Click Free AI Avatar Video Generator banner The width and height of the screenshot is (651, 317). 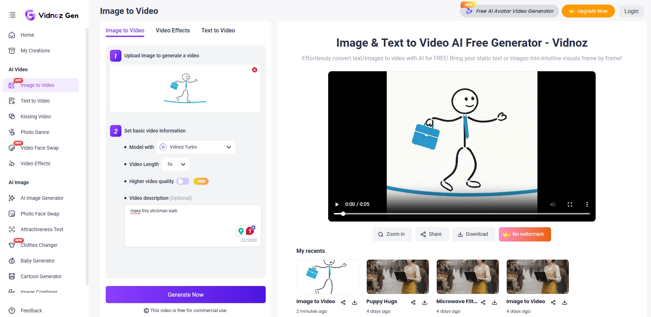[510, 11]
